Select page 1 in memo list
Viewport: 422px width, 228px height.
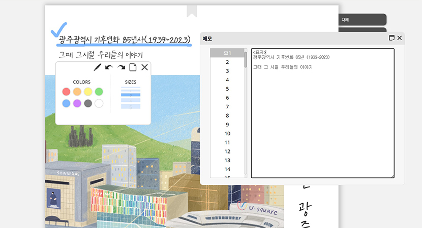click(227, 53)
